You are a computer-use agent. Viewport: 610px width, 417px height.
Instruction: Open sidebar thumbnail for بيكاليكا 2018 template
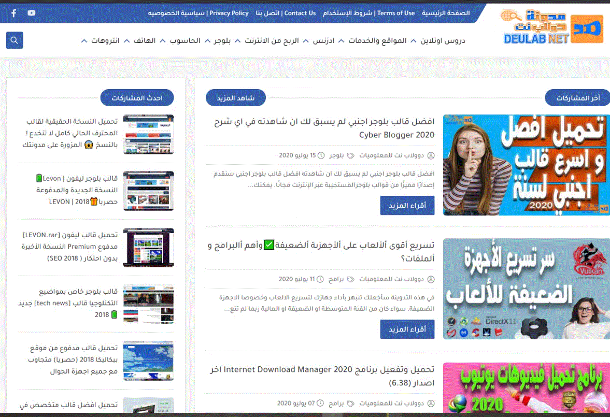click(149, 361)
